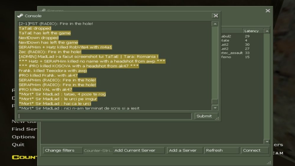Open Find Servers in main menu
This screenshot has height=166, width=295.
[24, 129]
